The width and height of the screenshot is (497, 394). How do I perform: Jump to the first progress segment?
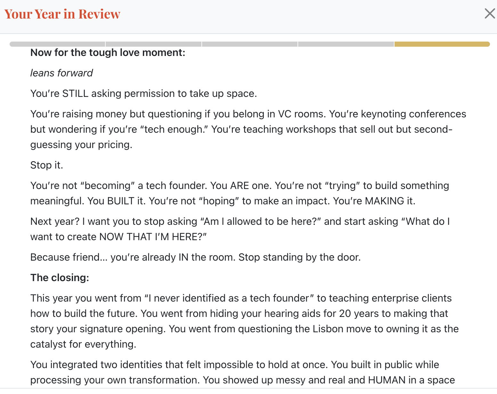pyautogui.click(x=57, y=44)
